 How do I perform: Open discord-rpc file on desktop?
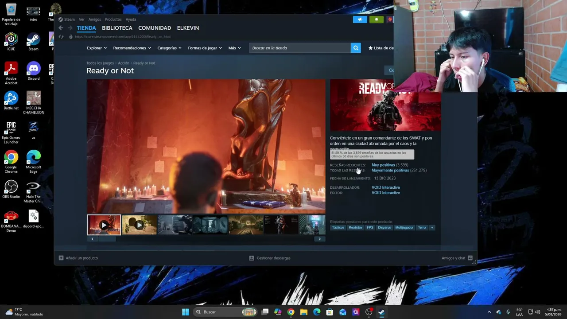tap(34, 219)
